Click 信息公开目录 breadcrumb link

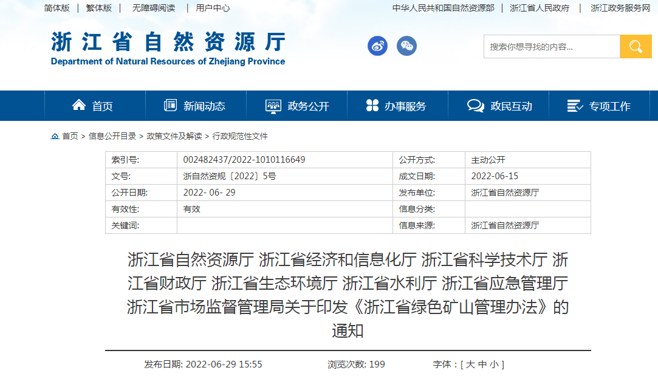tap(112, 136)
